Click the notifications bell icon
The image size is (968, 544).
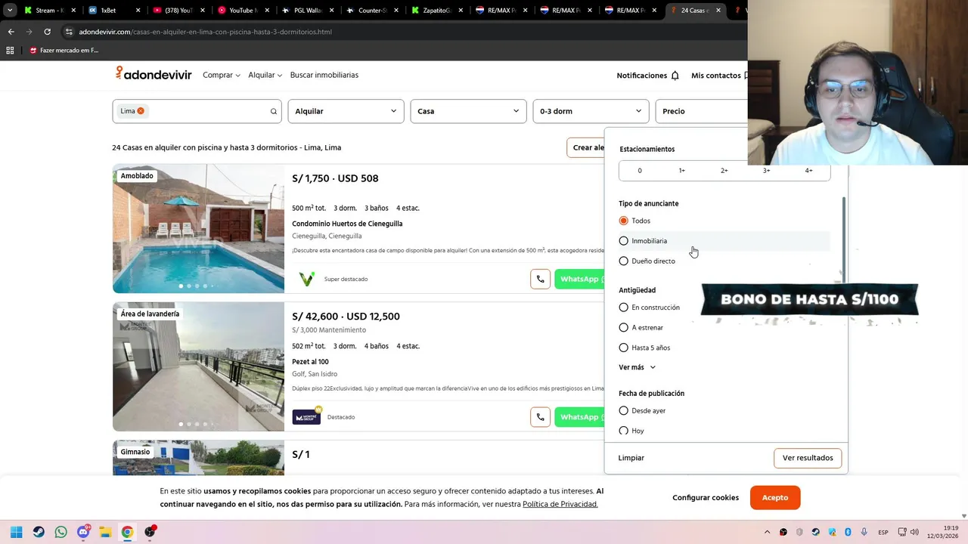[675, 76]
